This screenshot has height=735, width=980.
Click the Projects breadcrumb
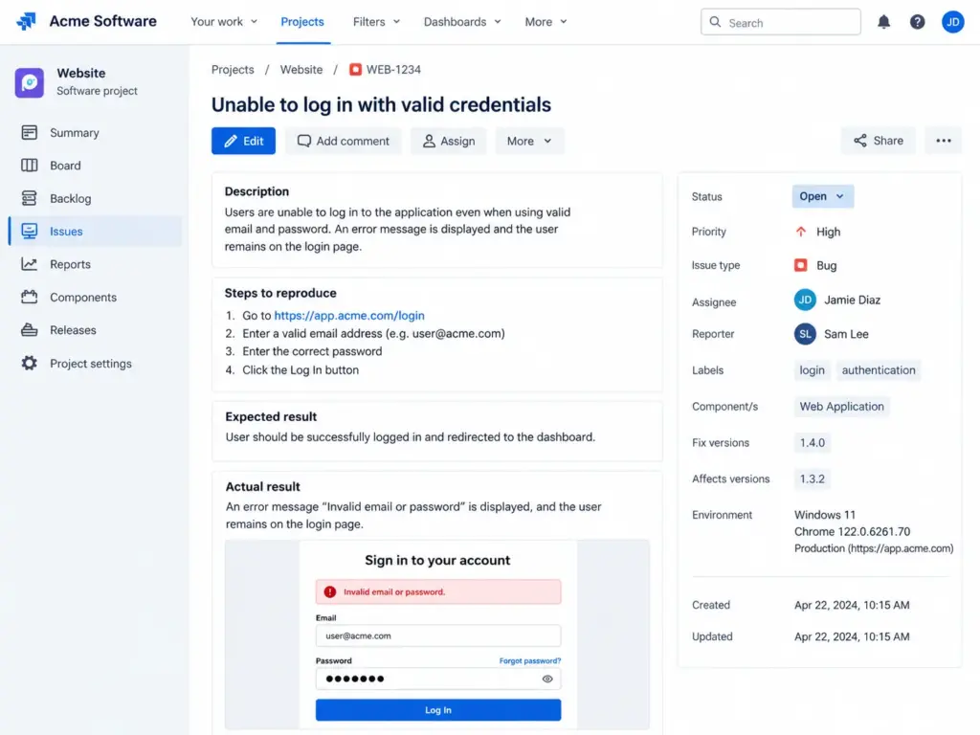[233, 69]
